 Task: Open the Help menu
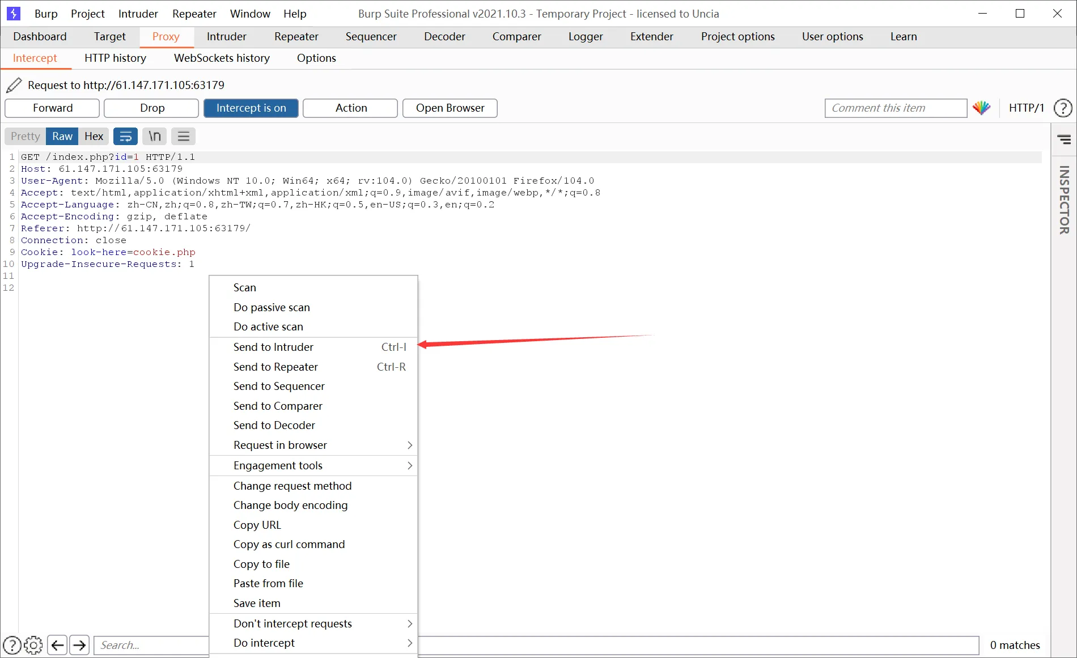295,14
